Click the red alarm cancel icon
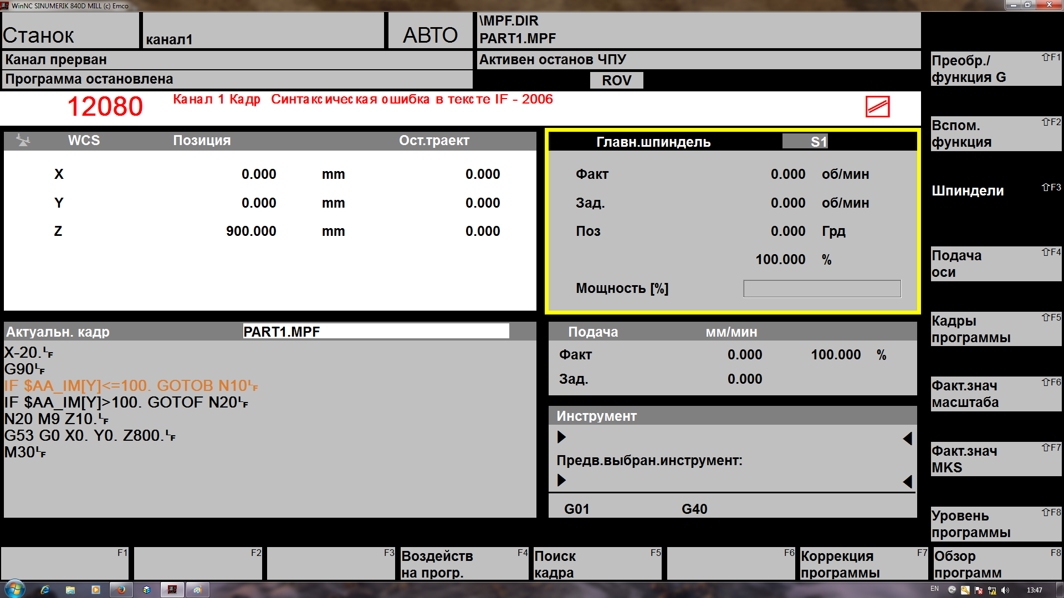This screenshot has height=598, width=1064. coord(877,106)
